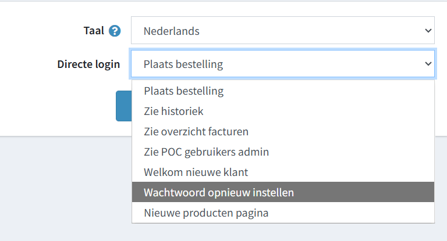Pick Zie overzicht facturen in the list
447x241 pixels.
point(196,131)
